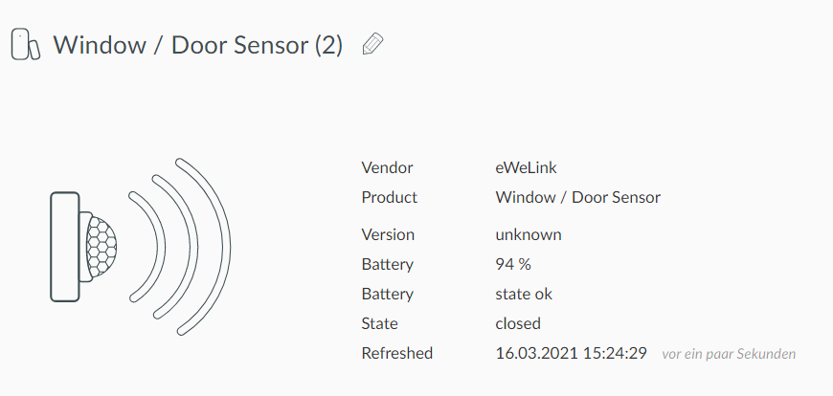Click the honeycomb sensor dome graphic

pos(102,247)
